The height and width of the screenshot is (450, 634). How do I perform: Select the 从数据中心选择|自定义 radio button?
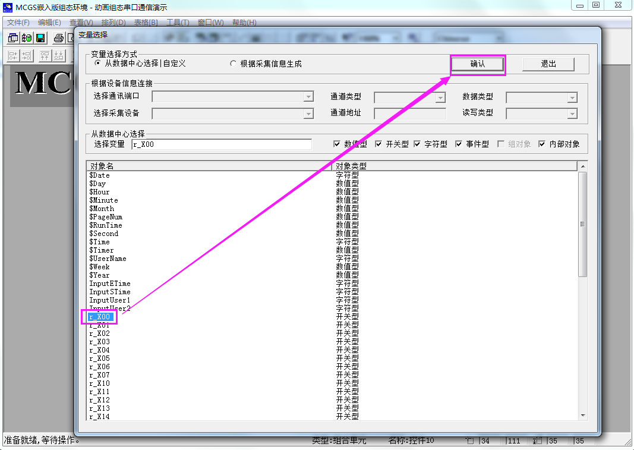click(97, 63)
